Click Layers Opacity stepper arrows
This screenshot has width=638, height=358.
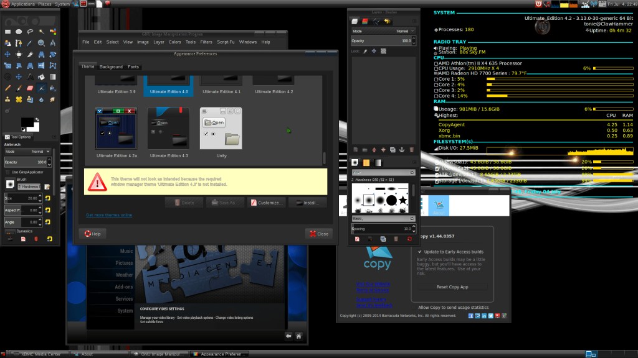click(x=414, y=40)
